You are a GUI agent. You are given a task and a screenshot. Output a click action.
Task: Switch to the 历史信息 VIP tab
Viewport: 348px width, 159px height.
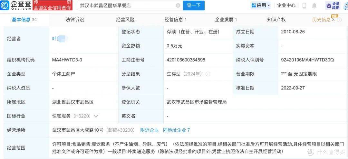click(x=324, y=20)
